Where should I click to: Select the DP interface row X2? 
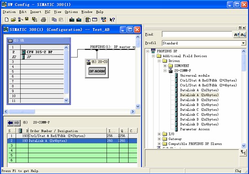pos(37,57)
